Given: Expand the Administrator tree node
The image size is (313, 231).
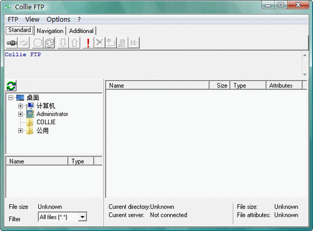Looking at the screenshot, I should pyautogui.click(x=20, y=114).
